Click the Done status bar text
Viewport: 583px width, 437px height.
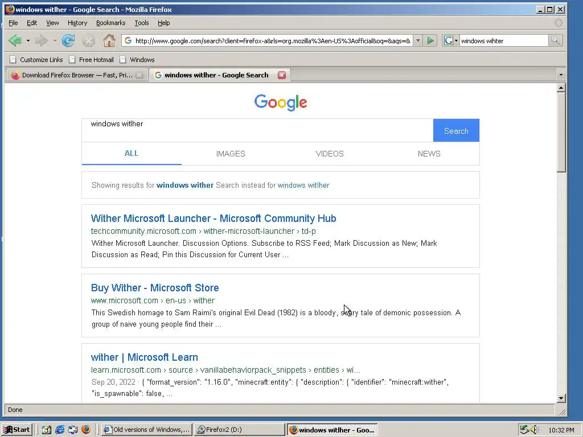pos(15,410)
